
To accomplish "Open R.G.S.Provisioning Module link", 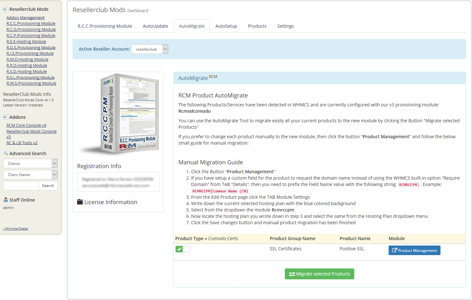I will (x=31, y=48).
